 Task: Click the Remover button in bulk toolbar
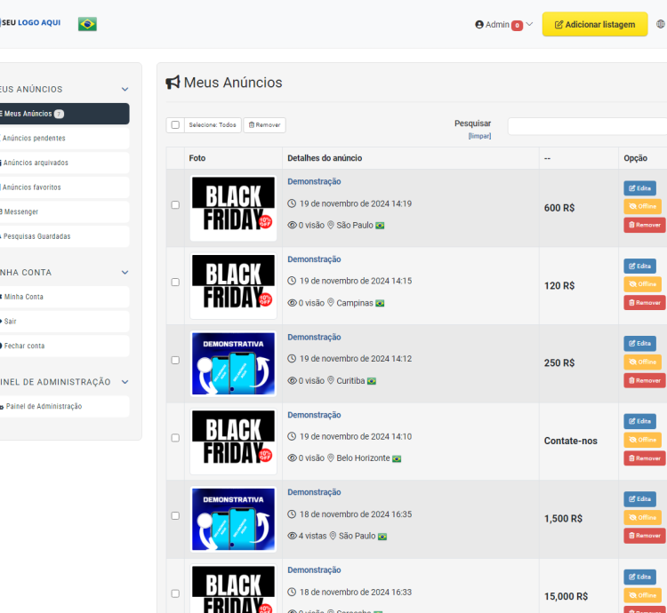(264, 125)
